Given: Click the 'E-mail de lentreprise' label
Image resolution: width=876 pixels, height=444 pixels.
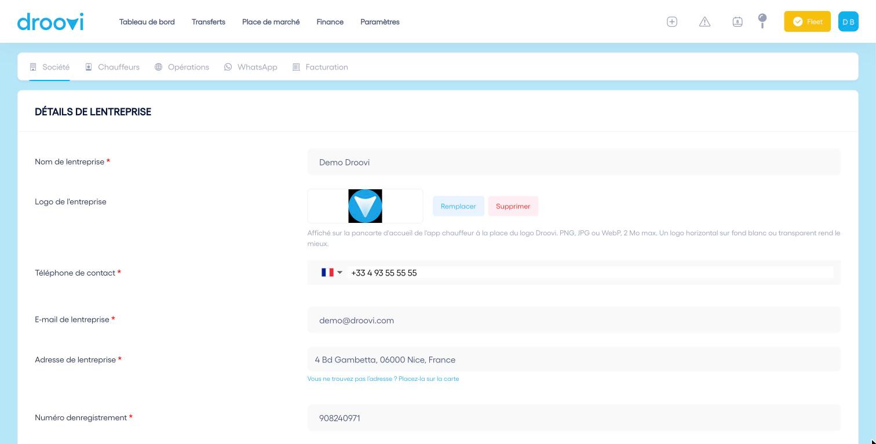Looking at the screenshot, I should [72, 320].
